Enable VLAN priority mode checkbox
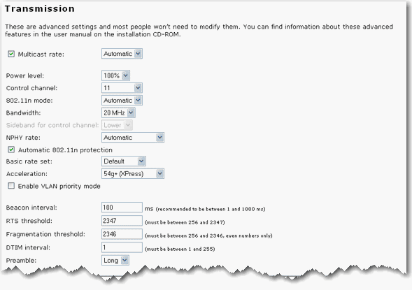 point(11,186)
